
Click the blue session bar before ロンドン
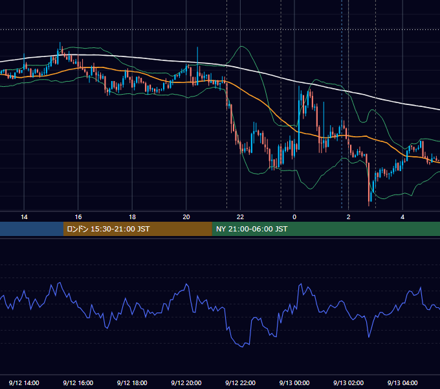(32, 229)
